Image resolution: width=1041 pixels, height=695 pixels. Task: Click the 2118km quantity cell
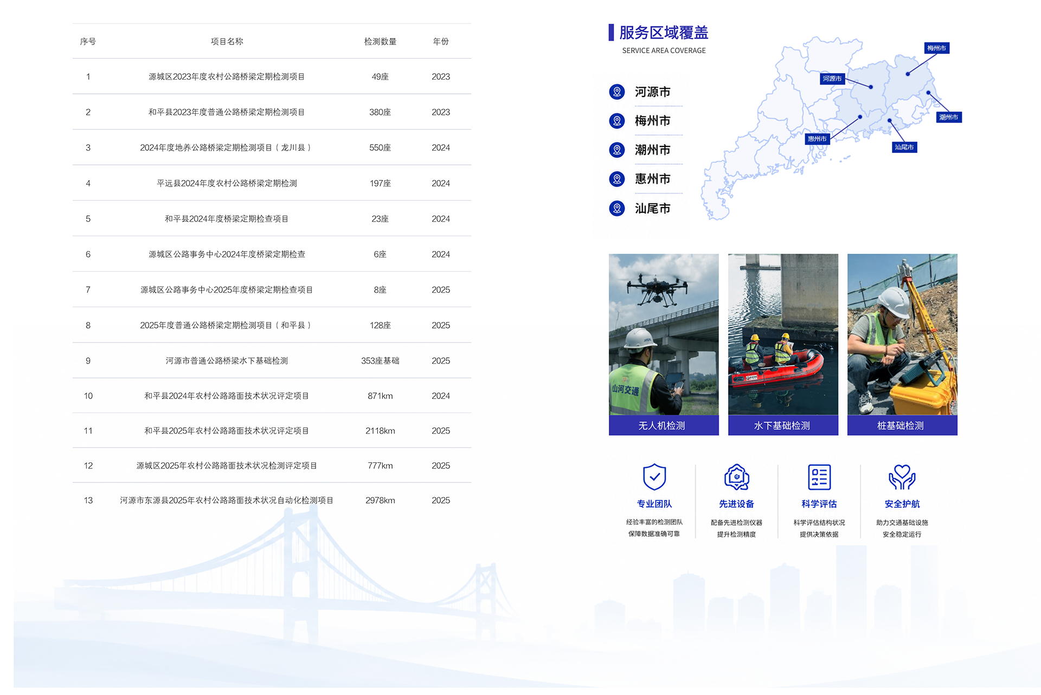click(x=380, y=430)
